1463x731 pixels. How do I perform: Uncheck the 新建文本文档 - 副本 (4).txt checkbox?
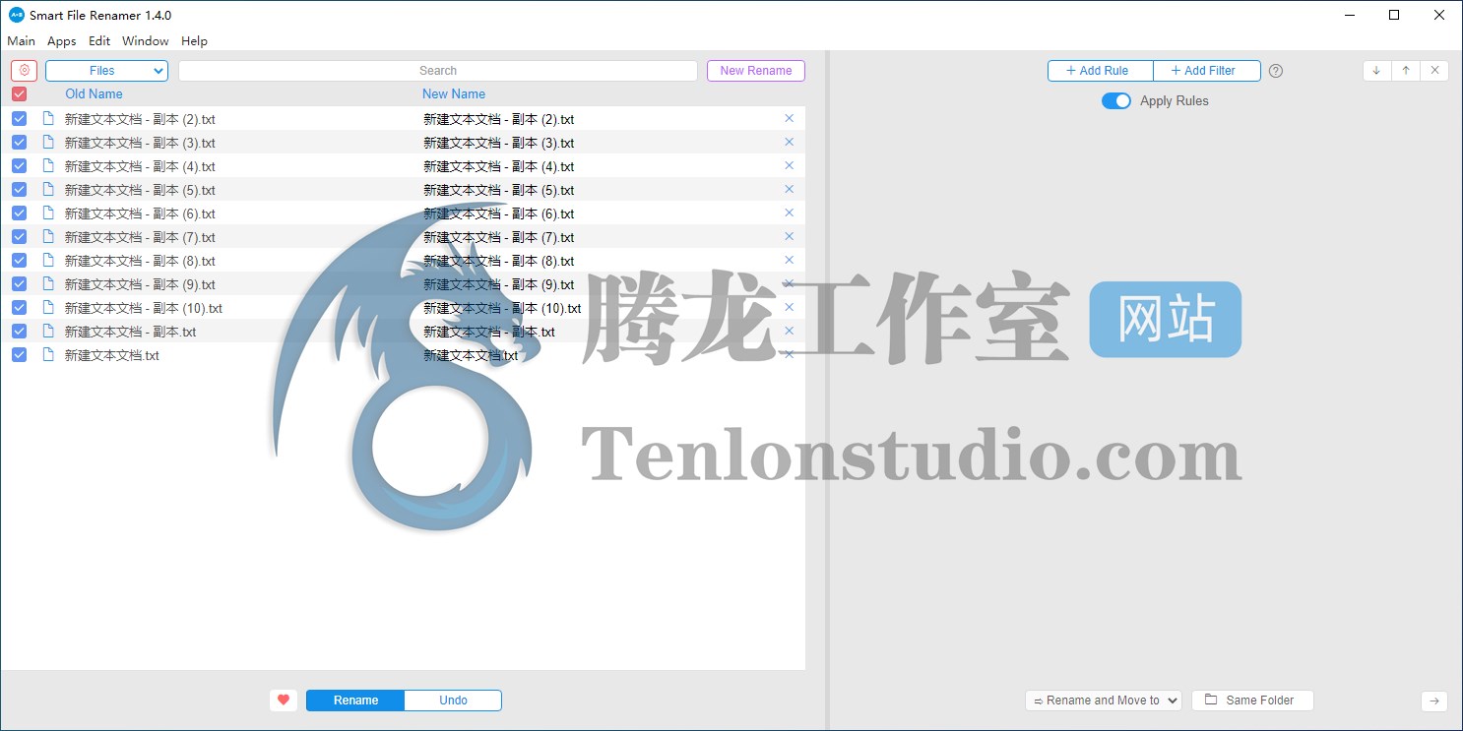coord(19,165)
